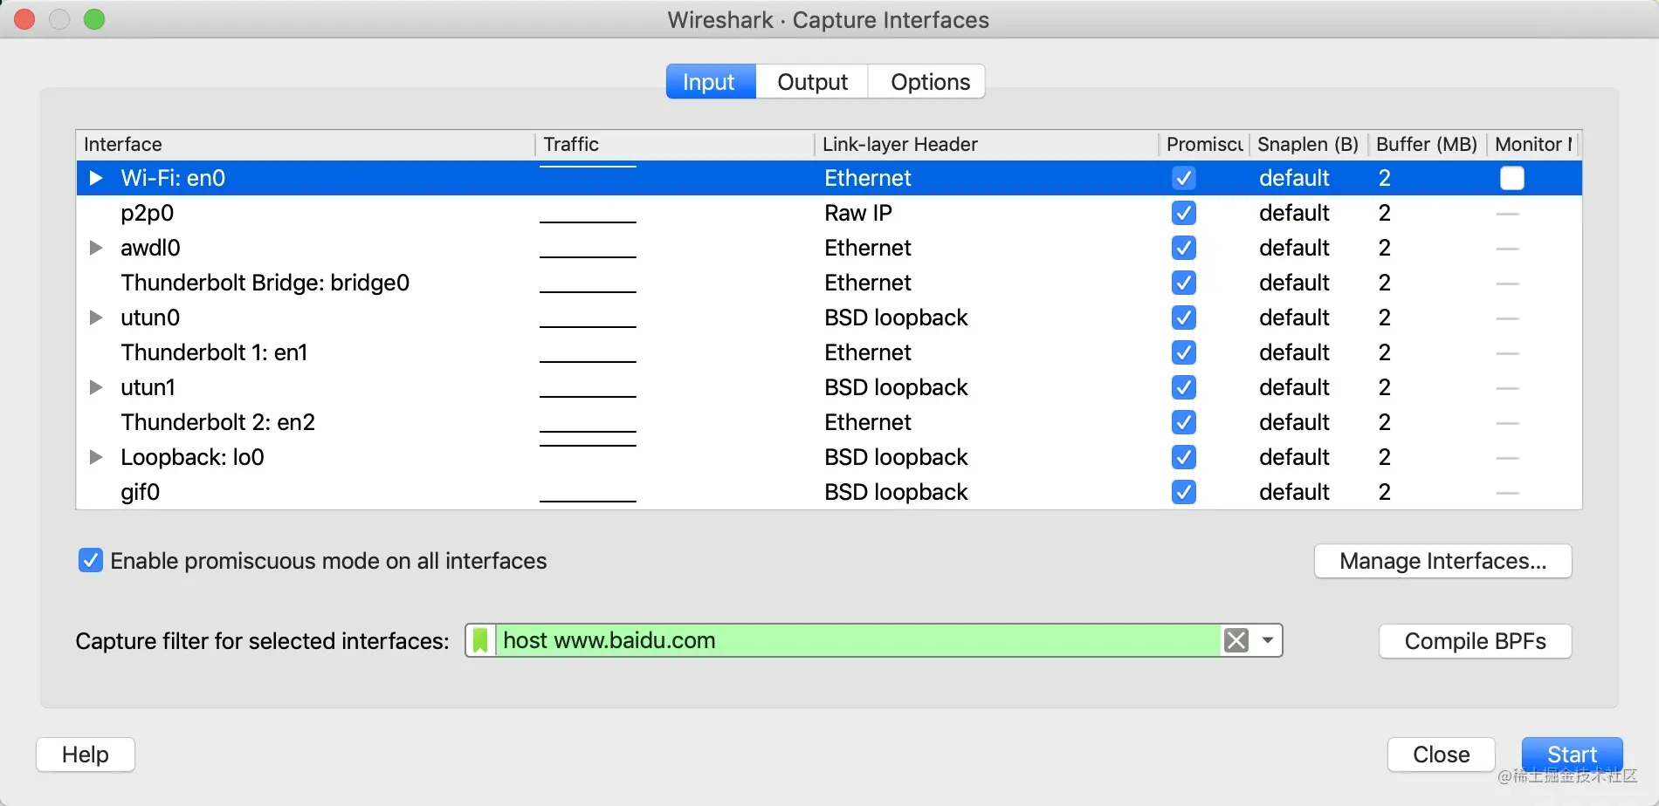The width and height of the screenshot is (1659, 806).
Task: Click the Traffic column header
Action: click(674, 145)
